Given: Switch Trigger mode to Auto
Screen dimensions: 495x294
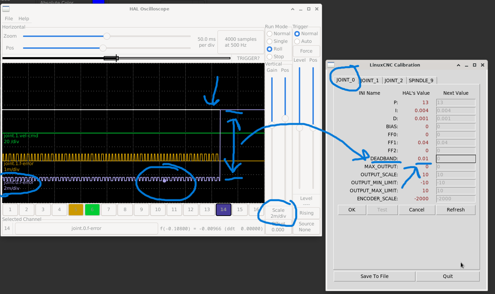Looking at the screenshot, I should [297, 41].
